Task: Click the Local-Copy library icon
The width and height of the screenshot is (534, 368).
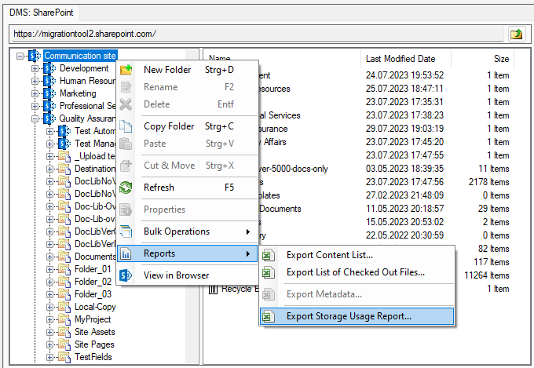Action: pos(64,307)
